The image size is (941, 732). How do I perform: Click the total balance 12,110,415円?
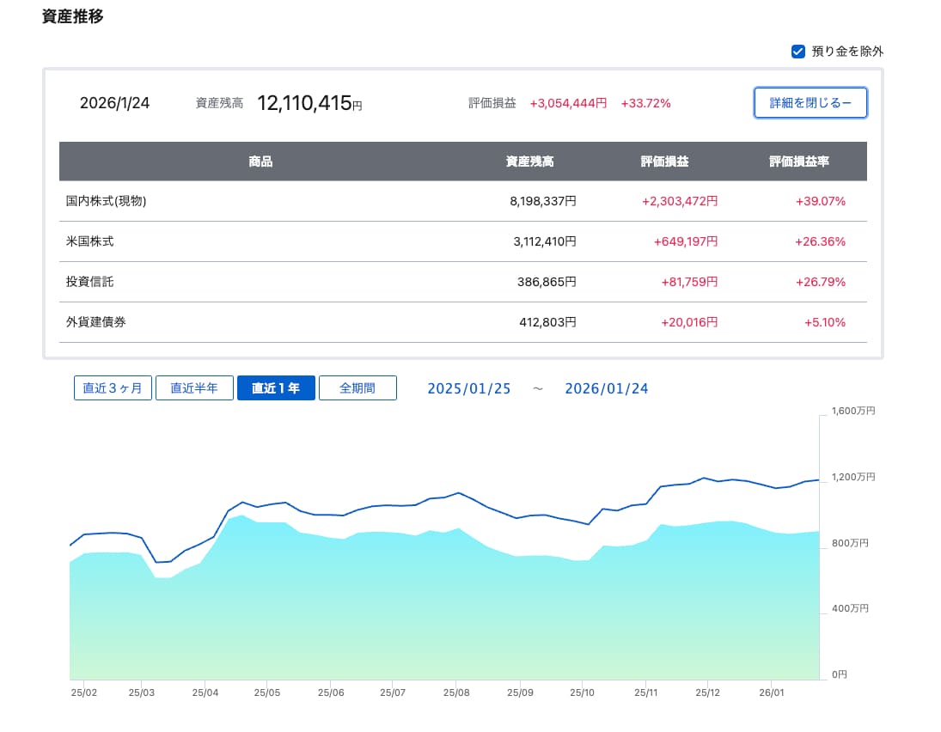point(309,104)
